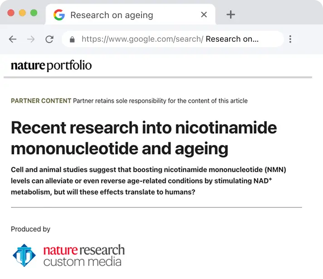
Task: Click the Google favicon on the tab
Action: [x=59, y=15]
